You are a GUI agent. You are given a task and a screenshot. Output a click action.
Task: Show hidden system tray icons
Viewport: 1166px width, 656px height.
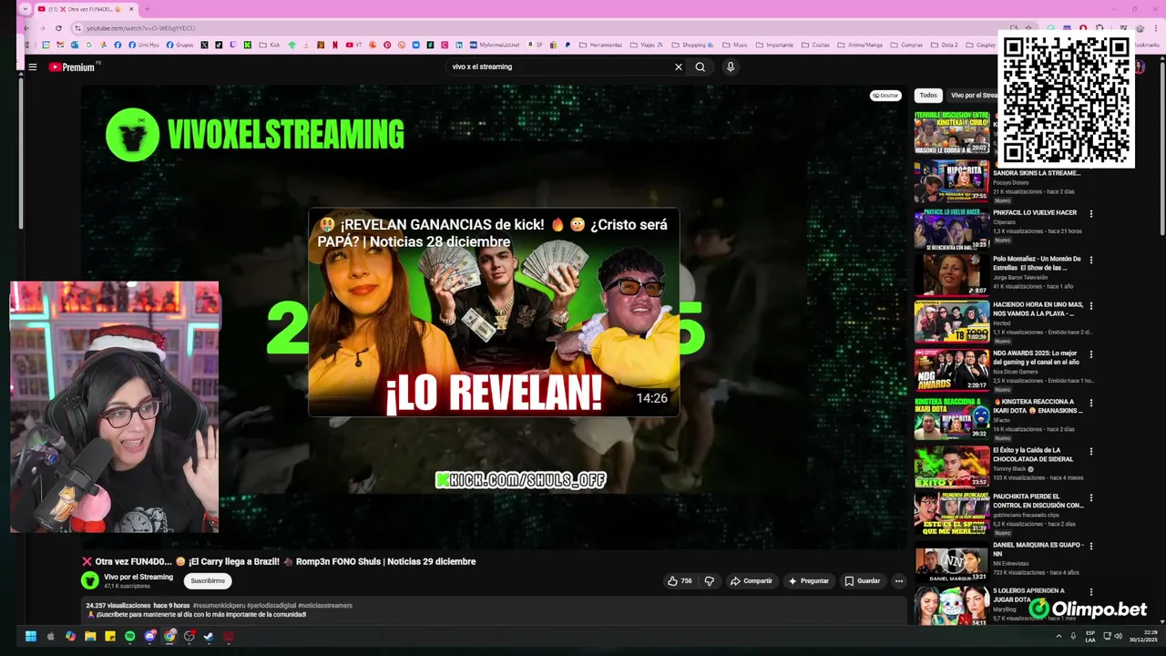1059,636
